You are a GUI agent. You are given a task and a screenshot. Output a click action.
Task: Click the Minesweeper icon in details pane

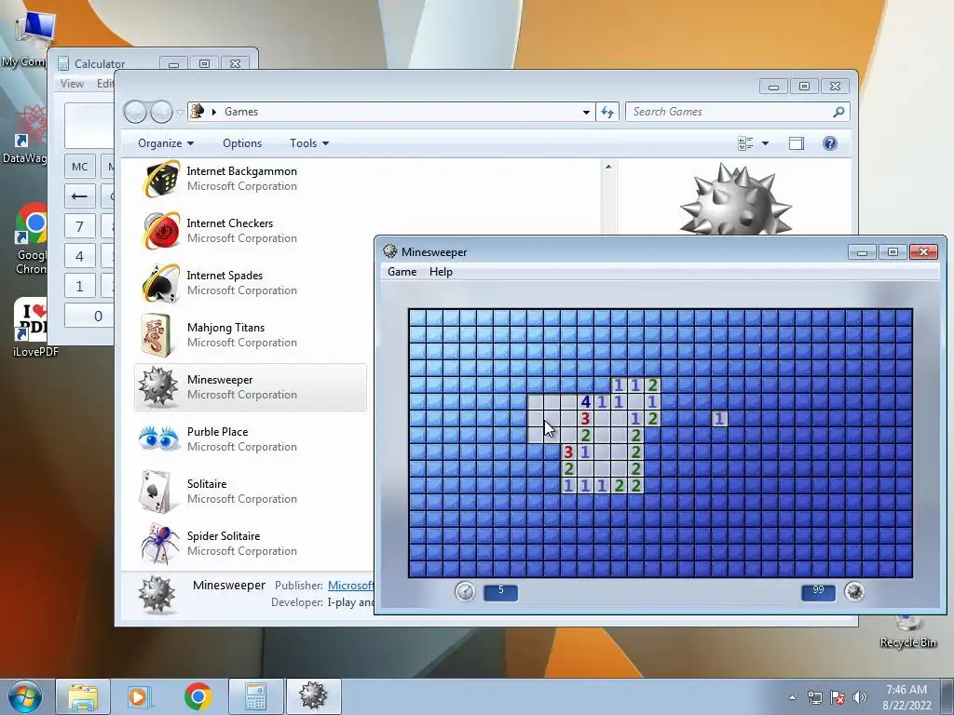[157, 595]
